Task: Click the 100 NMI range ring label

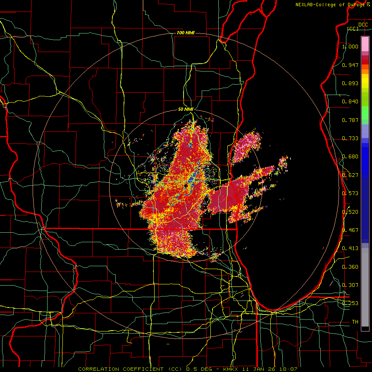Action: tap(186, 33)
